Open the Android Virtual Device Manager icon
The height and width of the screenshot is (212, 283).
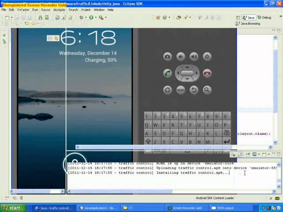[47, 18]
